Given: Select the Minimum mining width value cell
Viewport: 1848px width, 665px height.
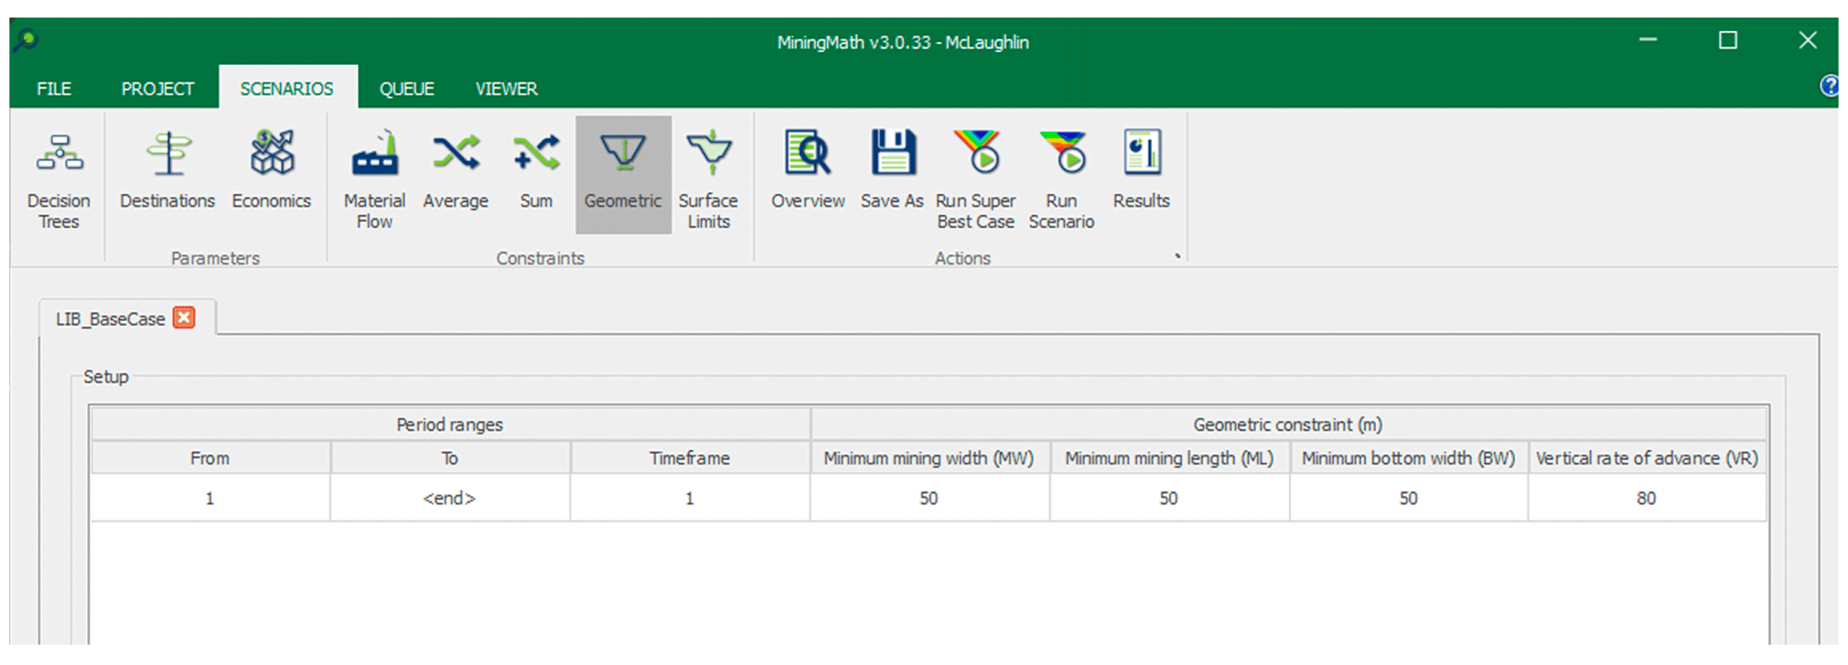Looking at the screenshot, I should tap(928, 498).
